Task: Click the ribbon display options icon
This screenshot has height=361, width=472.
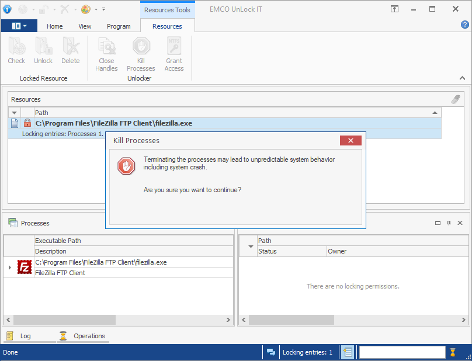Action: [394, 9]
